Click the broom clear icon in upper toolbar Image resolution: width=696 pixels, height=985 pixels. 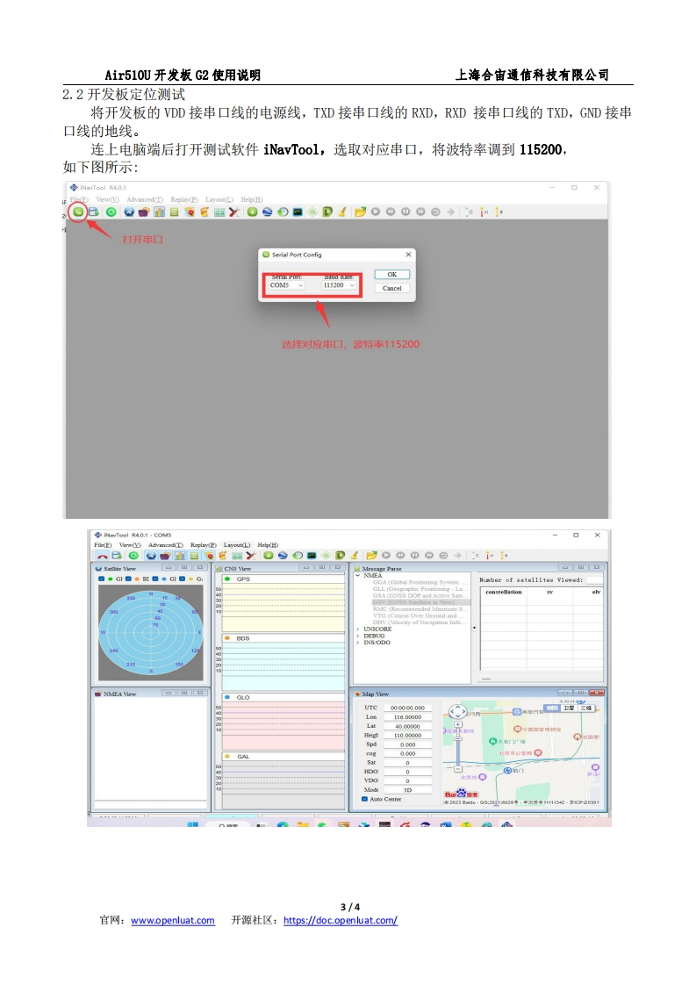click(343, 212)
